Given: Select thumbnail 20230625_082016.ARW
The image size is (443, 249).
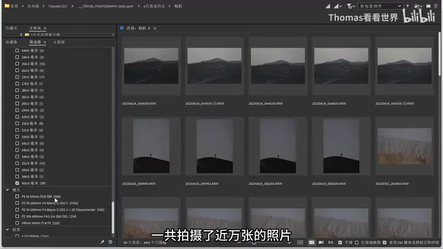Looking at the screenshot, I should click(x=278, y=146).
